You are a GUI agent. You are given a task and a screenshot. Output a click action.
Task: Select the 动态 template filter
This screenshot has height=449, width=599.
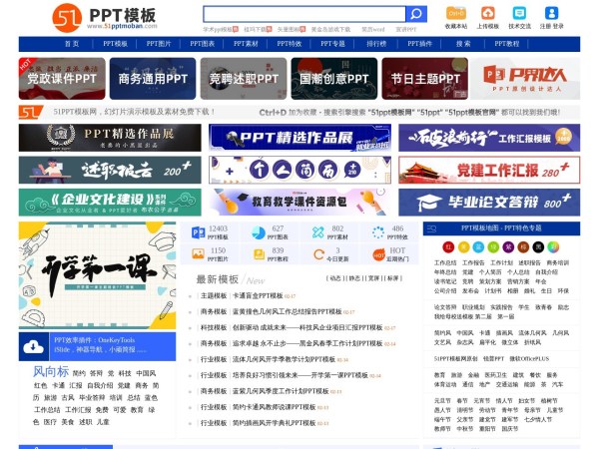coord(335,279)
